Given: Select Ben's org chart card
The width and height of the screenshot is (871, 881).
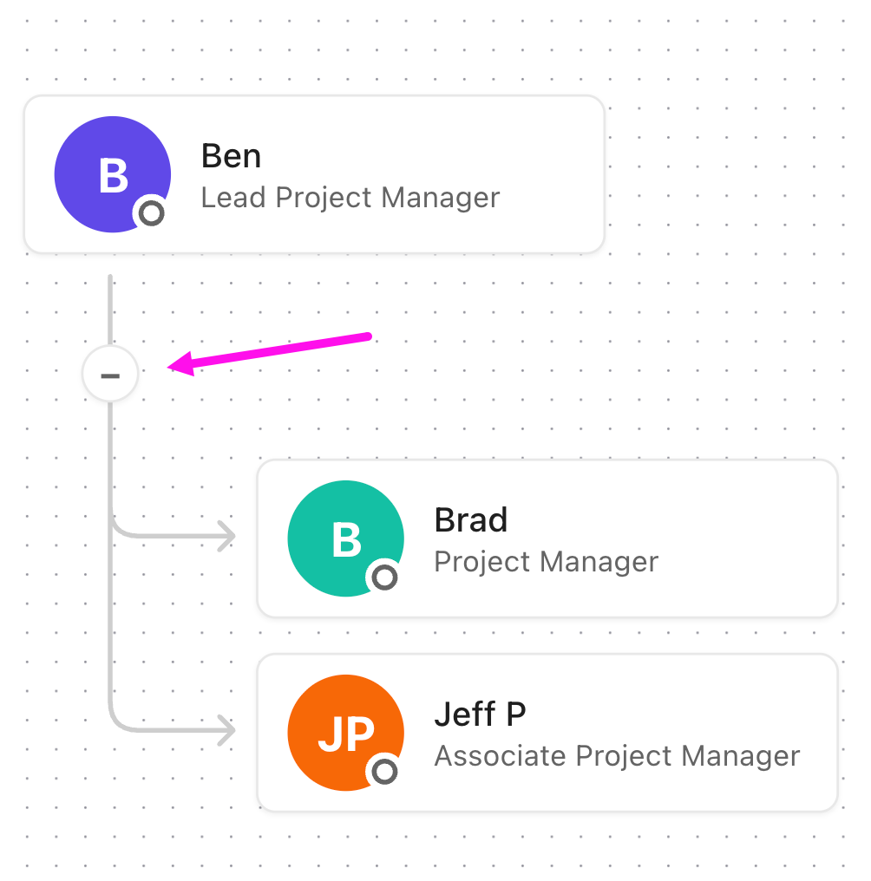Looking at the screenshot, I should click(x=314, y=174).
